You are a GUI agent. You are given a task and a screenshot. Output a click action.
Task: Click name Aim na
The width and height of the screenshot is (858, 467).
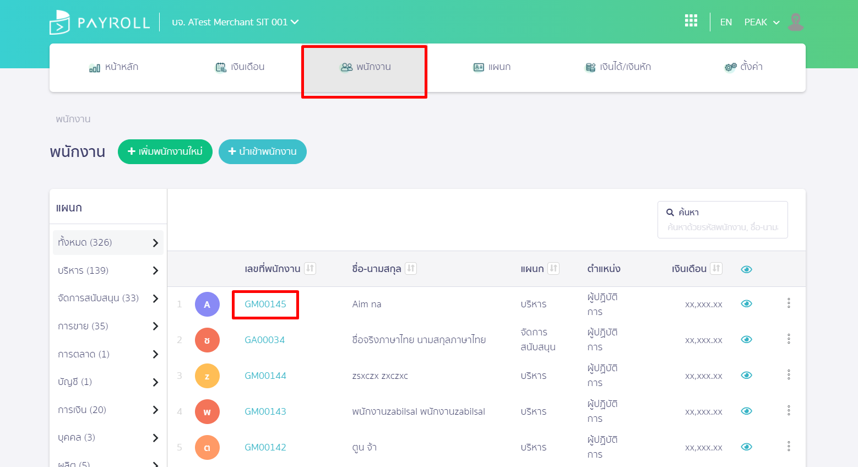tap(367, 304)
